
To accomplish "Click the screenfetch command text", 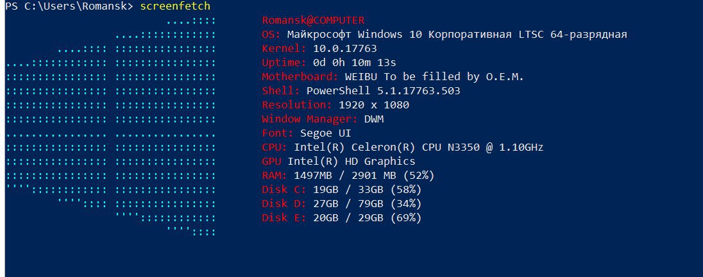I will click(x=175, y=6).
